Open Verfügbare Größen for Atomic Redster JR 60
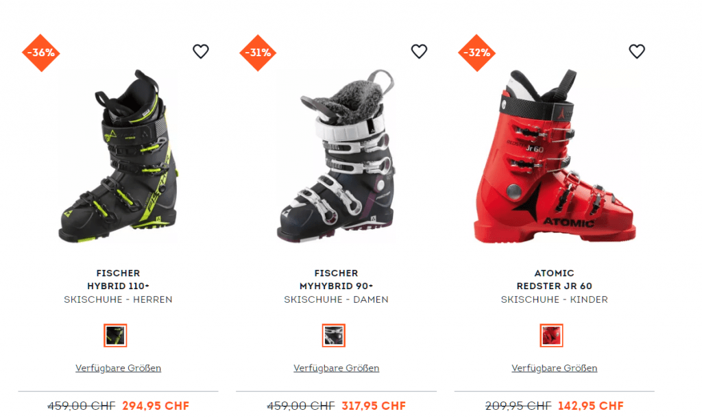 click(554, 368)
